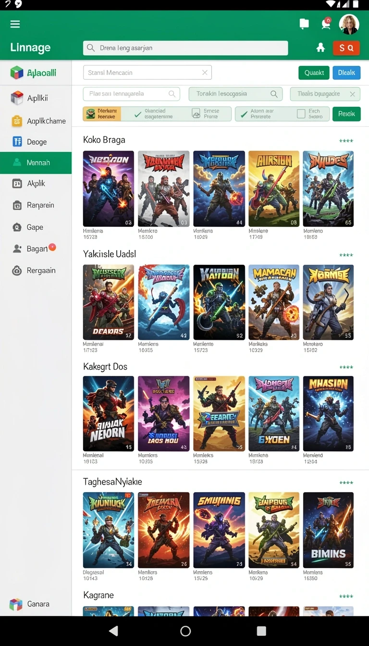
Task: Toggle the Atonn arar Prannete checkbox
Action: [x=244, y=114]
